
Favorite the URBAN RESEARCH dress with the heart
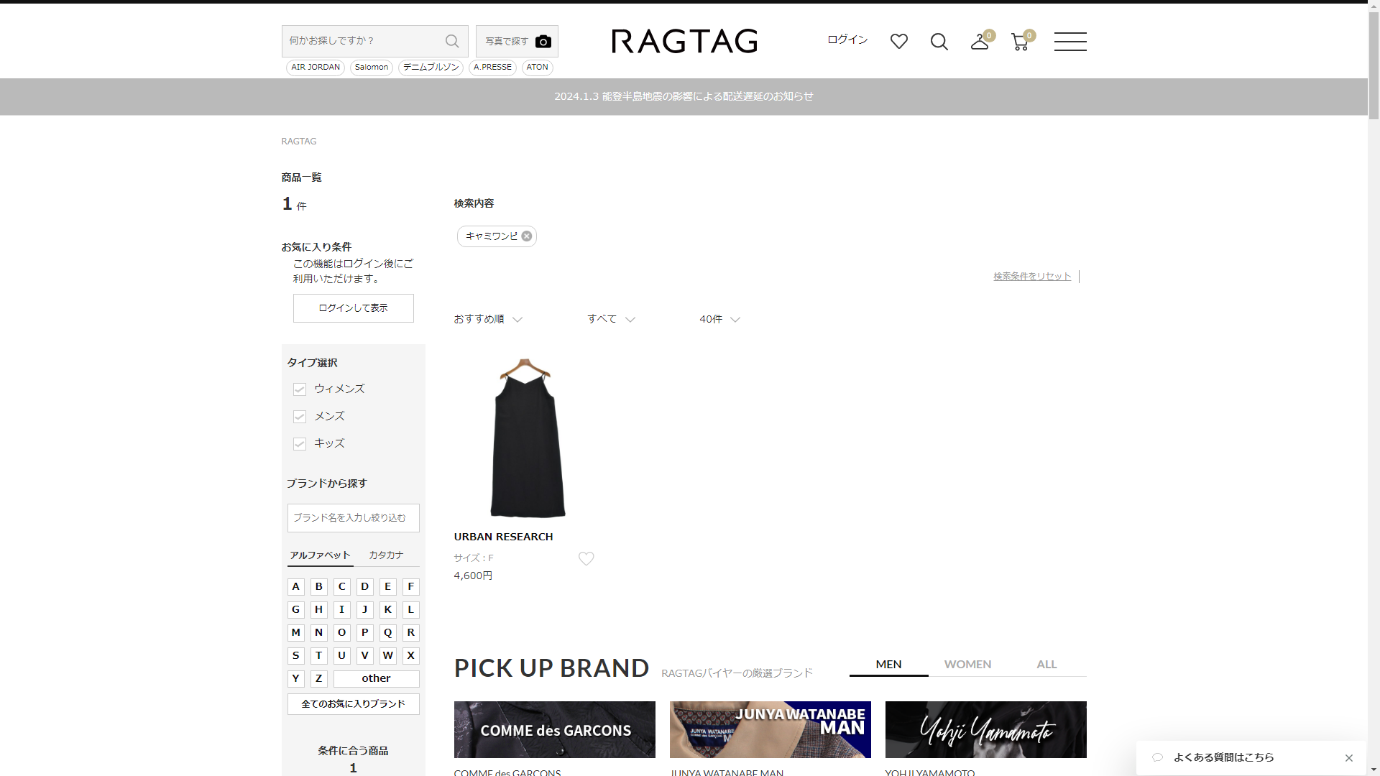[586, 558]
